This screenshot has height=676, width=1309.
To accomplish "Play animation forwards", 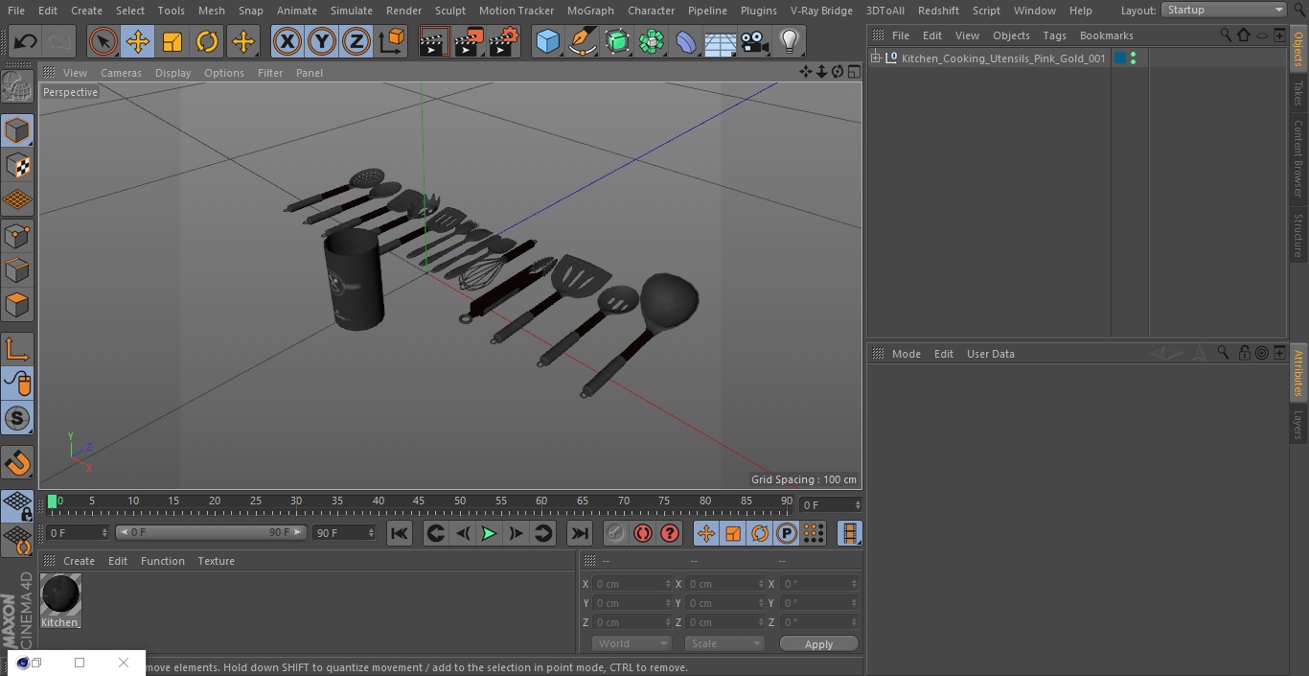I will (x=489, y=533).
